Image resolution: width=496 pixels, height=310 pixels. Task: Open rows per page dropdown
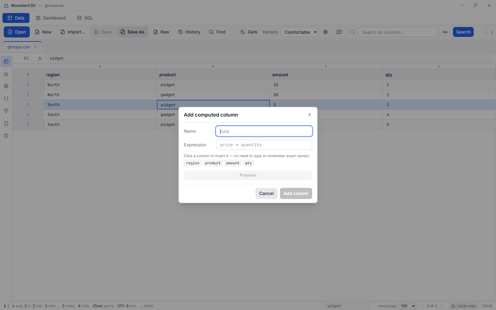tap(407, 306)
